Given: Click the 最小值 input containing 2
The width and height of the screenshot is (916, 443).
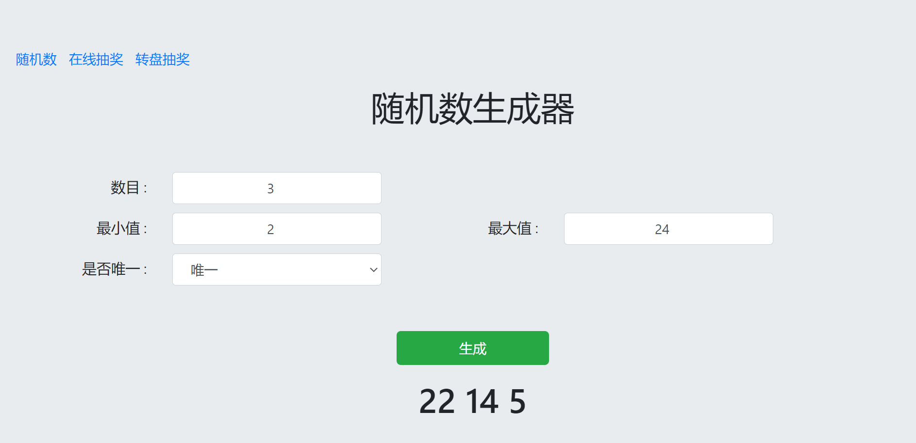Looking at the screenshot, I should 277,229.
